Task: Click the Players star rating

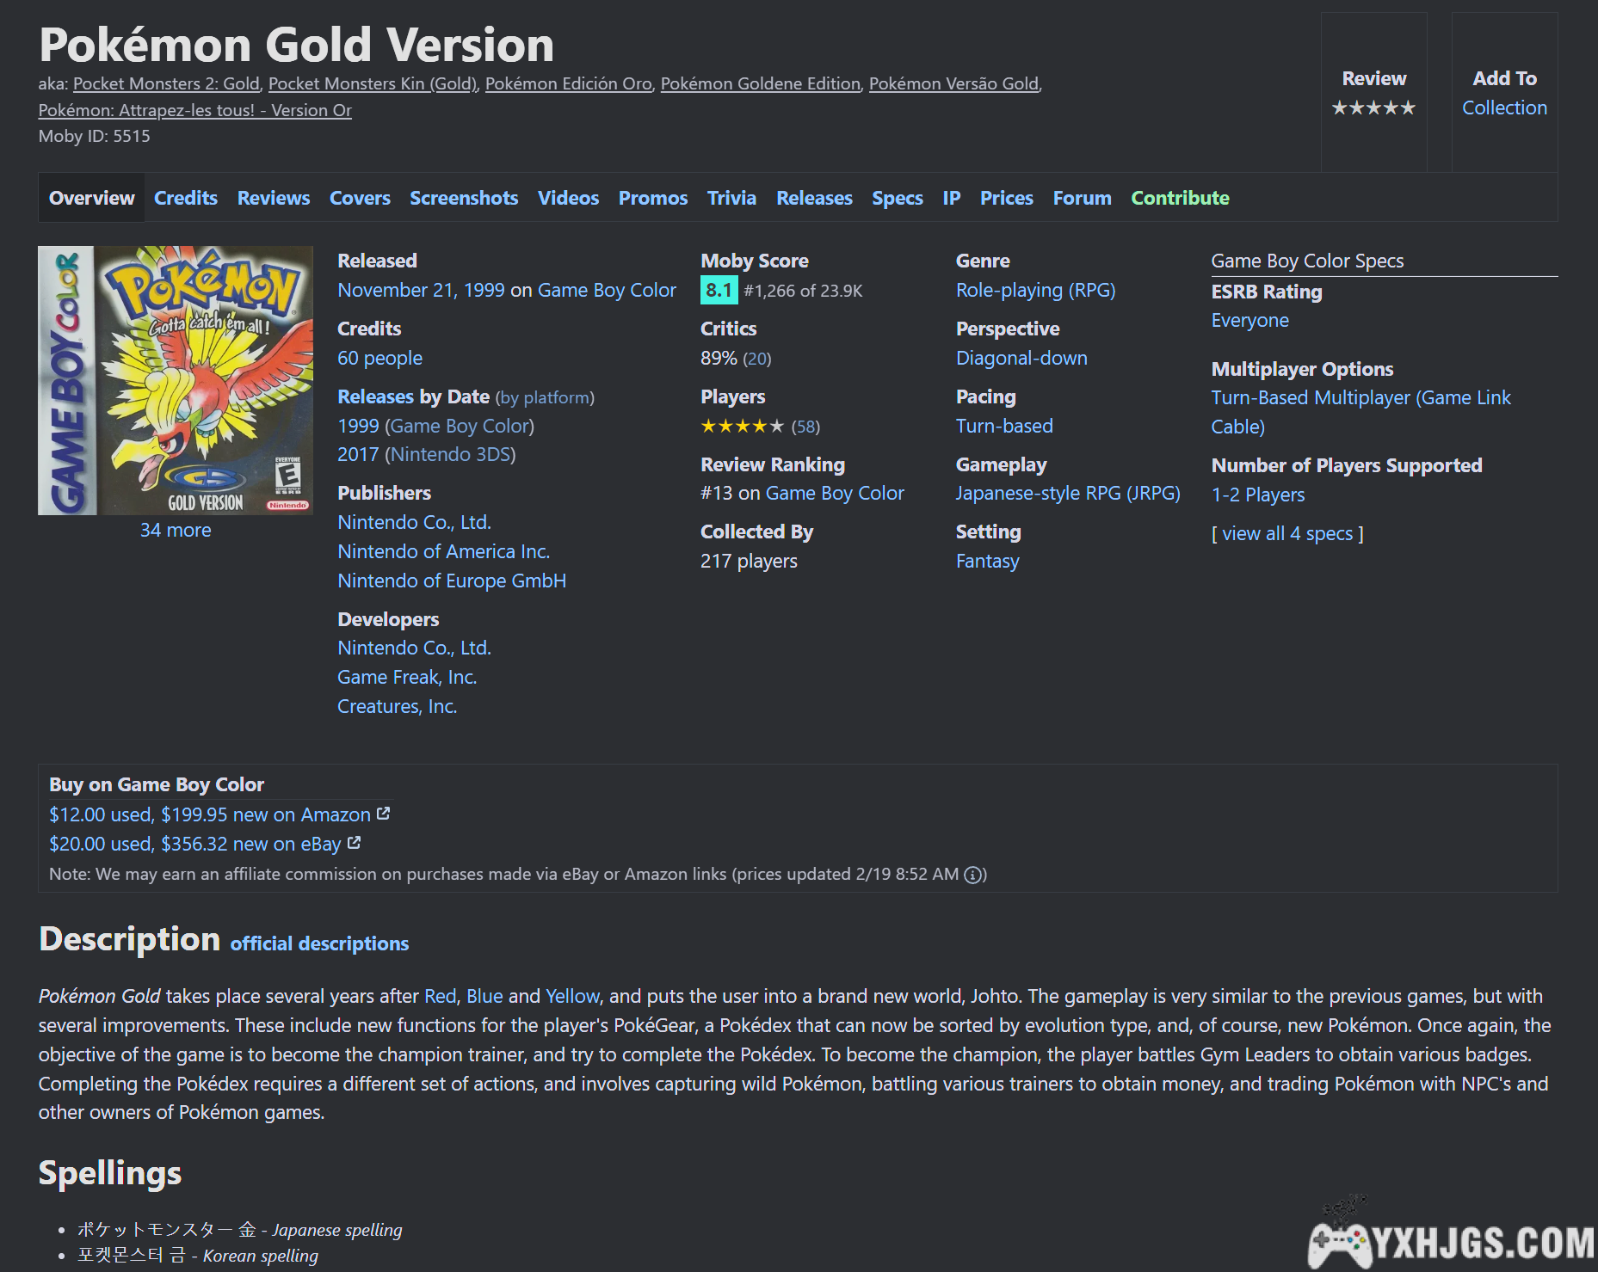Action: [x=742, y=427]
